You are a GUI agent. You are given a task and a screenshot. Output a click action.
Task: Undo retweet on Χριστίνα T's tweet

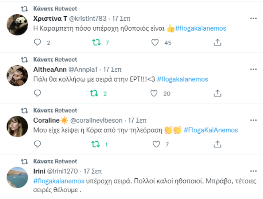coord(96,42)
